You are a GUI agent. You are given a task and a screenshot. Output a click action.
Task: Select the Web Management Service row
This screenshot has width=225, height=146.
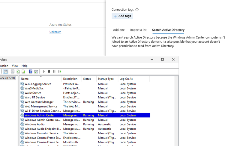41,106
